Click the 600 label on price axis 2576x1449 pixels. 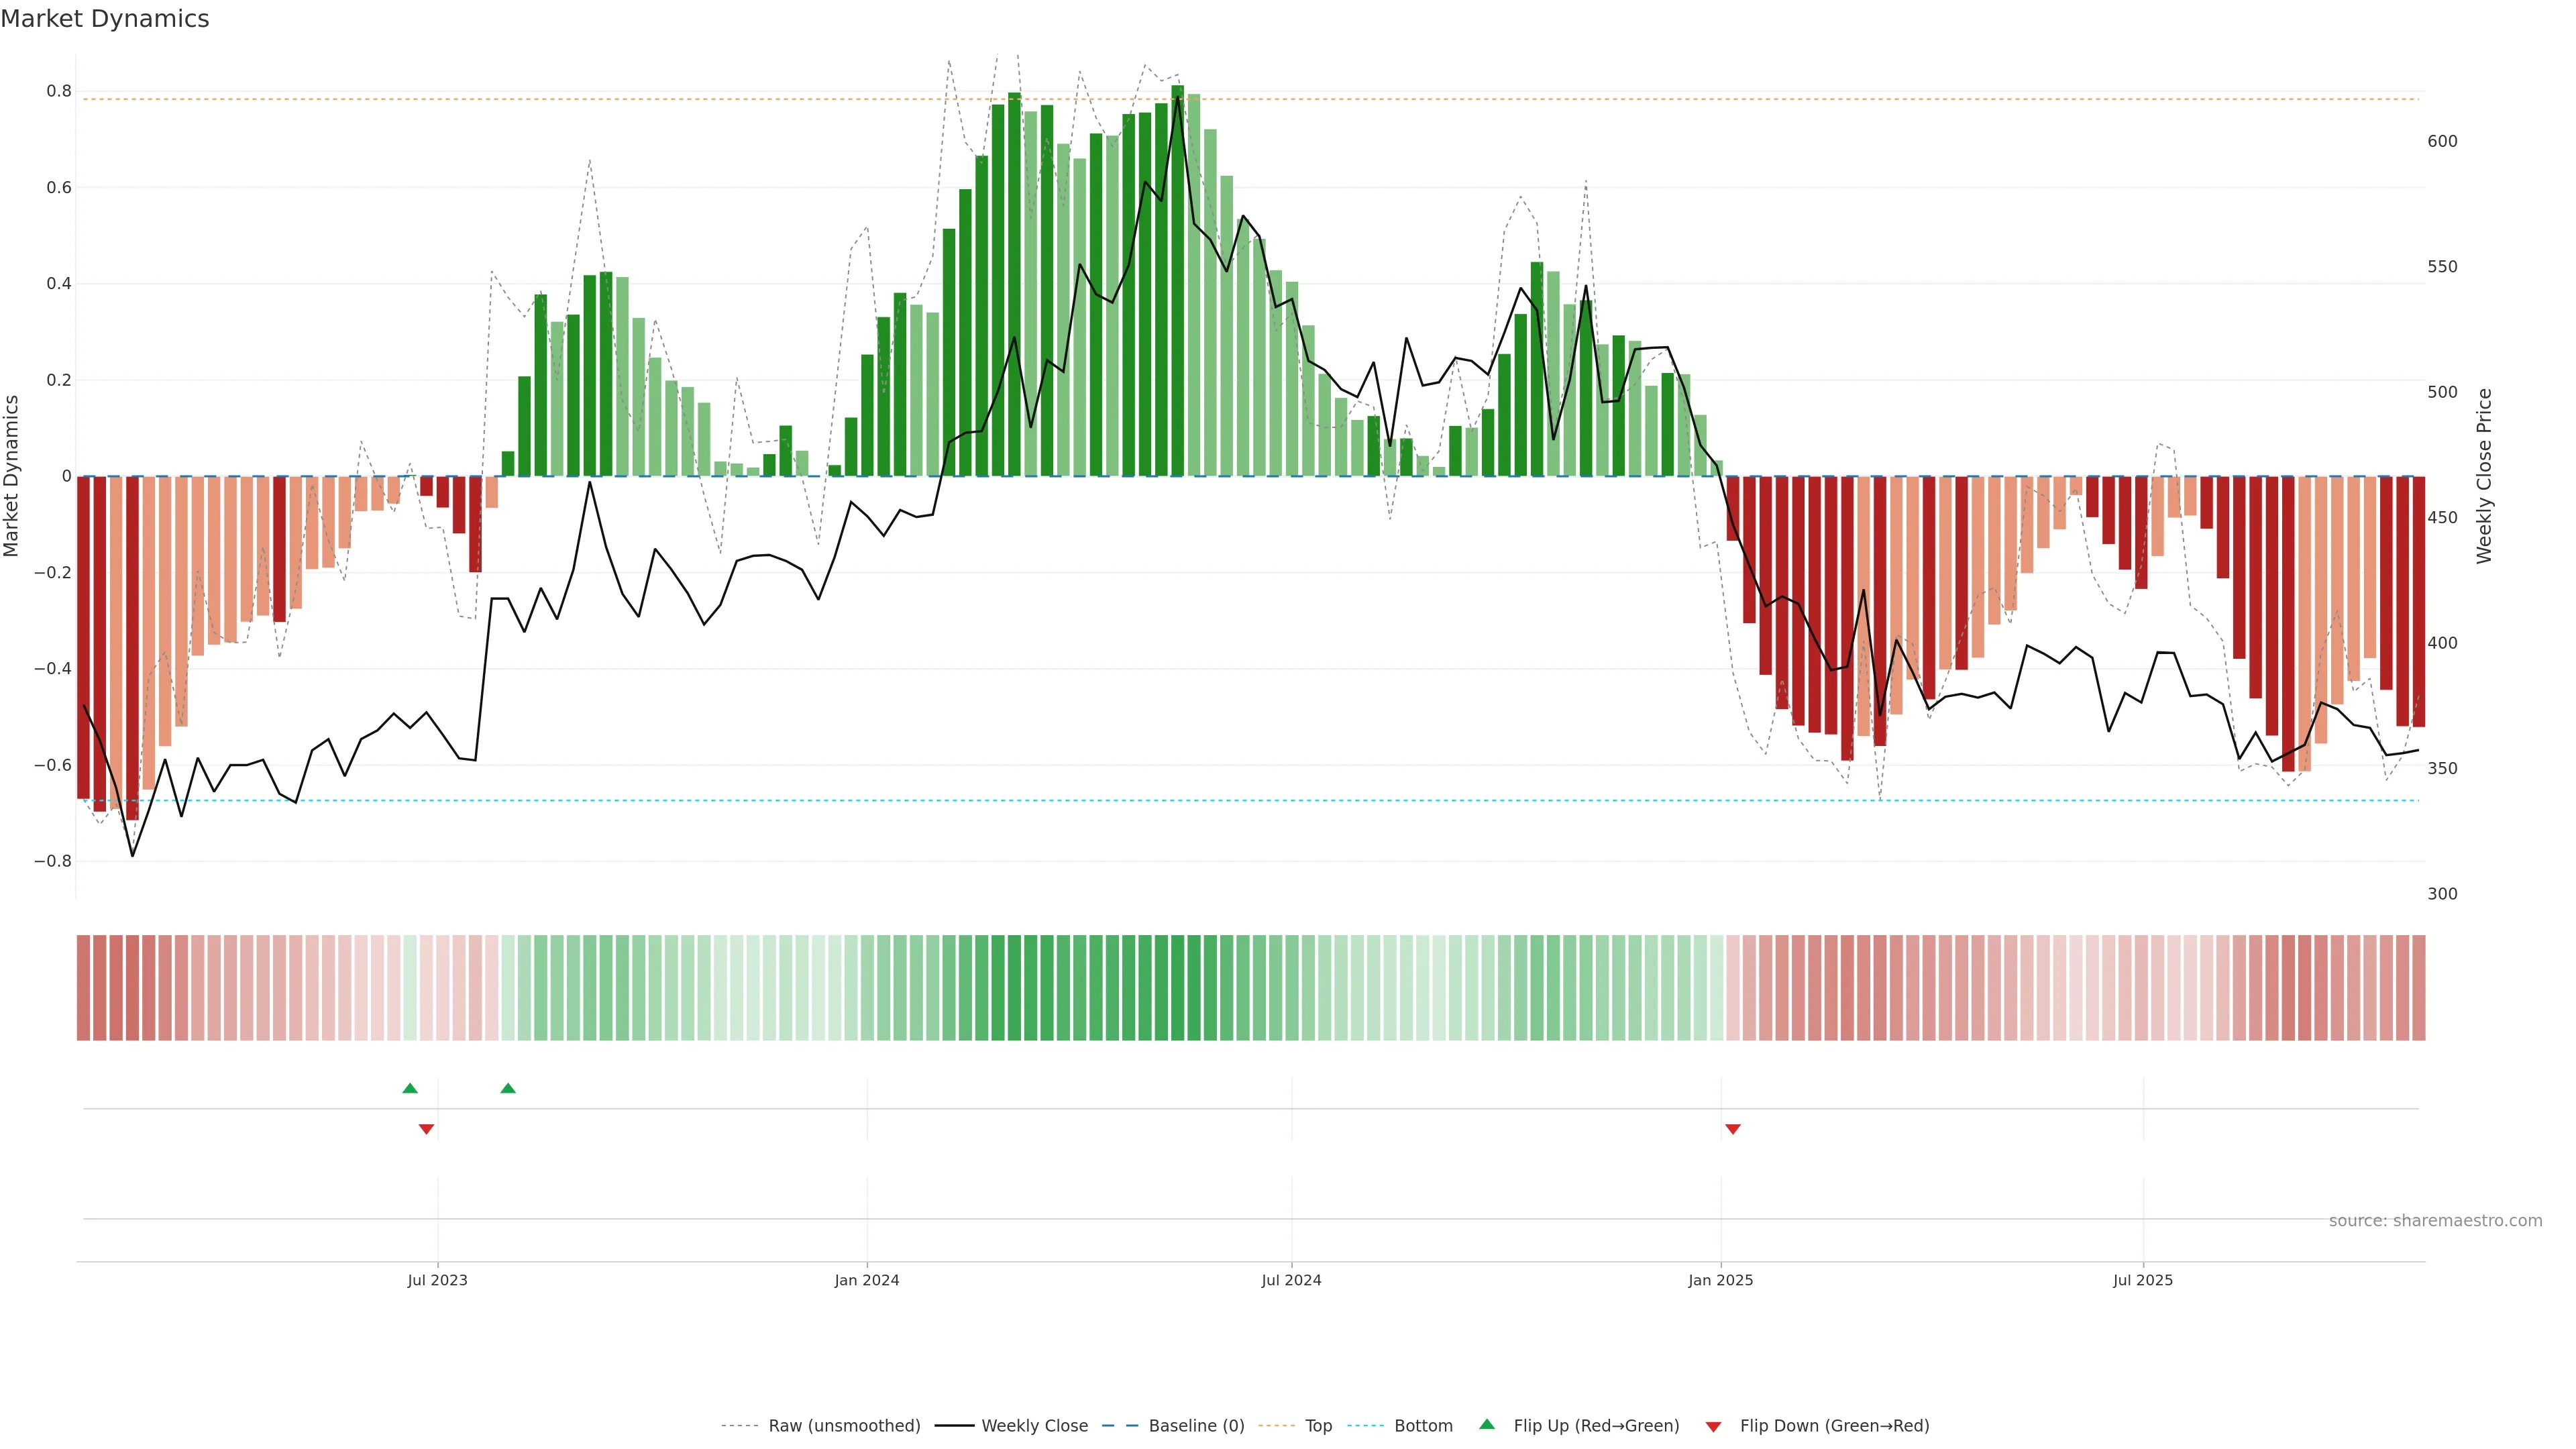pos(2442,141)
